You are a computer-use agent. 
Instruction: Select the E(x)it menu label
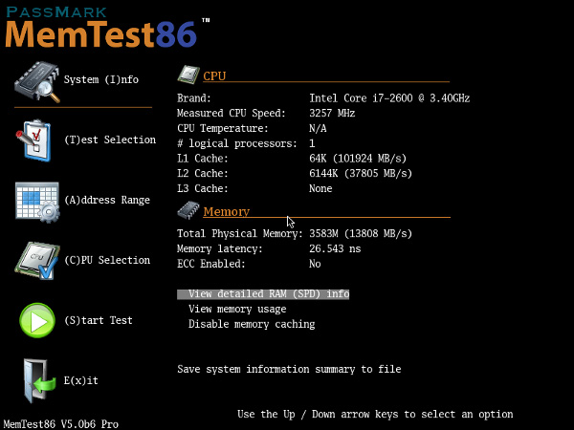(81, 380)
